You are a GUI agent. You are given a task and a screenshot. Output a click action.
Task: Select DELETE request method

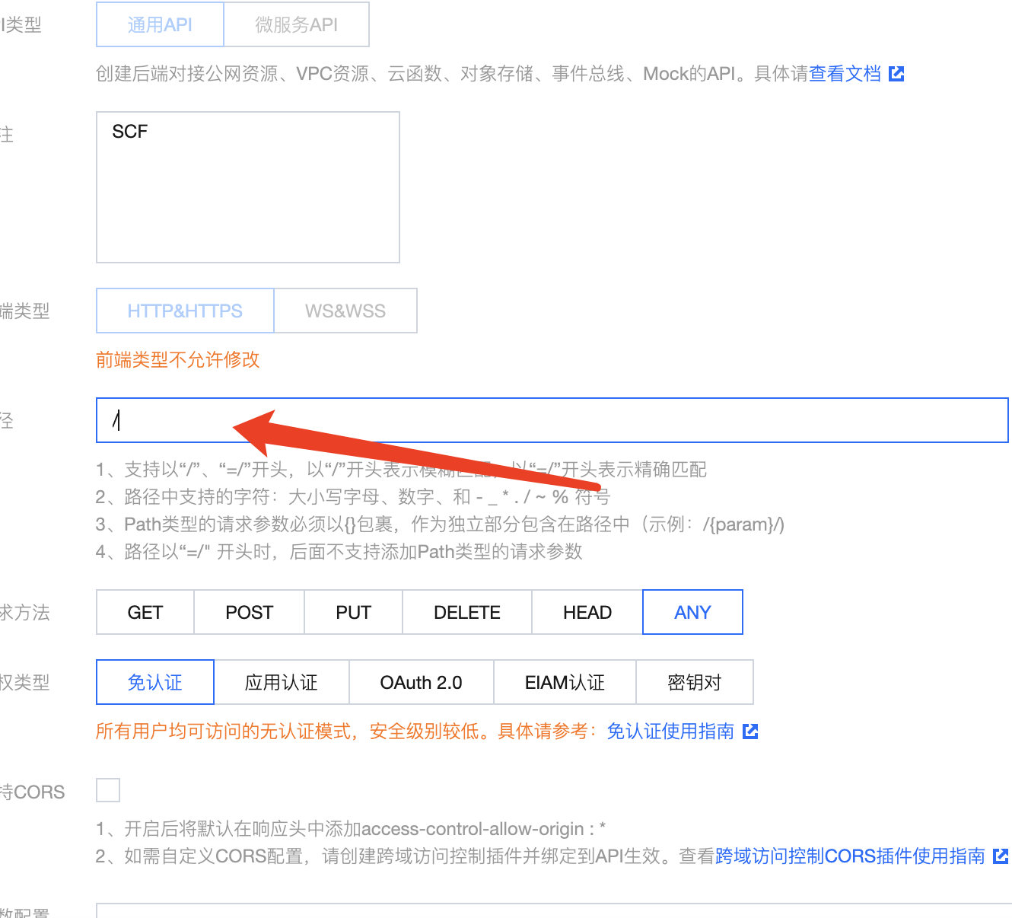(x=466, y=613)
